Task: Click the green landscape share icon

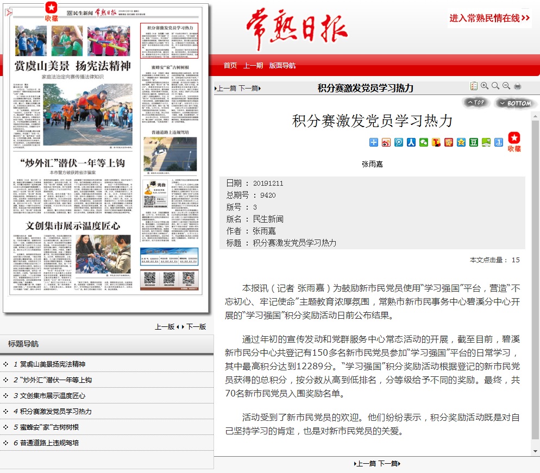Action: (486, 142)
